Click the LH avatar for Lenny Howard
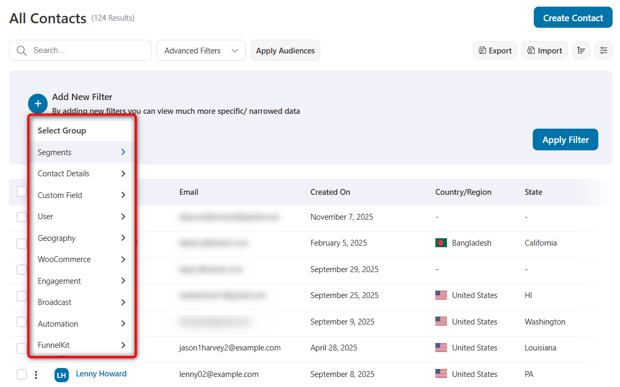This screenshot has height=387, width=620. [x=61, y=374]
